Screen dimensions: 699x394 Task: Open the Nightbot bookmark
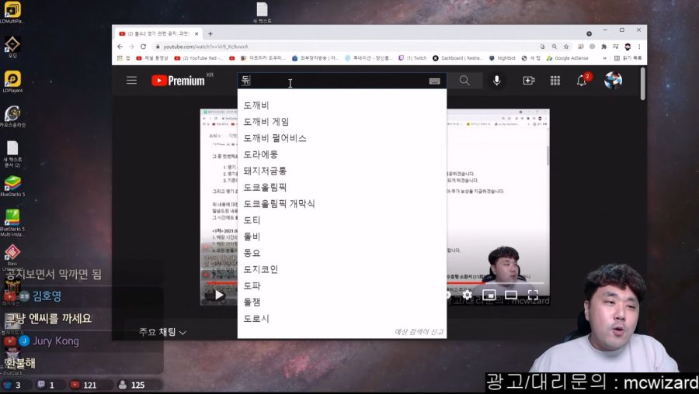(x=502, y=58)
